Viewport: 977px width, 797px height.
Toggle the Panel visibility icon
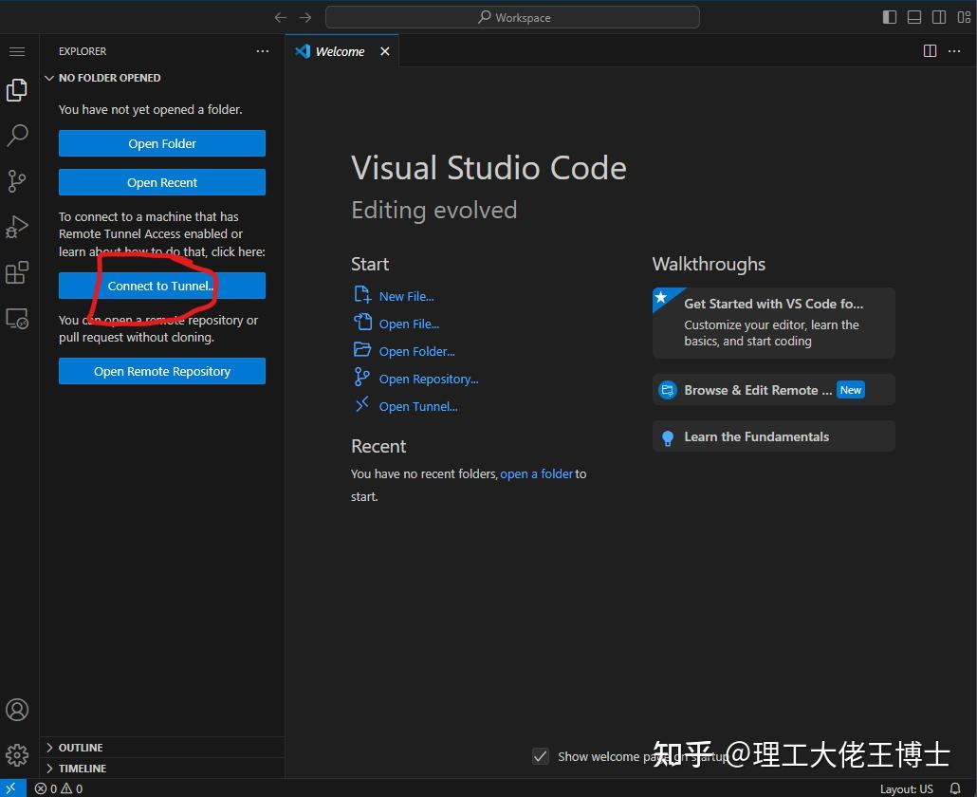click(913, 16)
